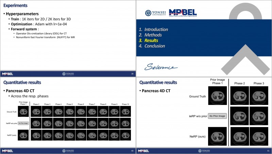Screen dimensions: 272x154
Task: Click 'Phase 10' column label on slide 40
Action: (125, 104)
